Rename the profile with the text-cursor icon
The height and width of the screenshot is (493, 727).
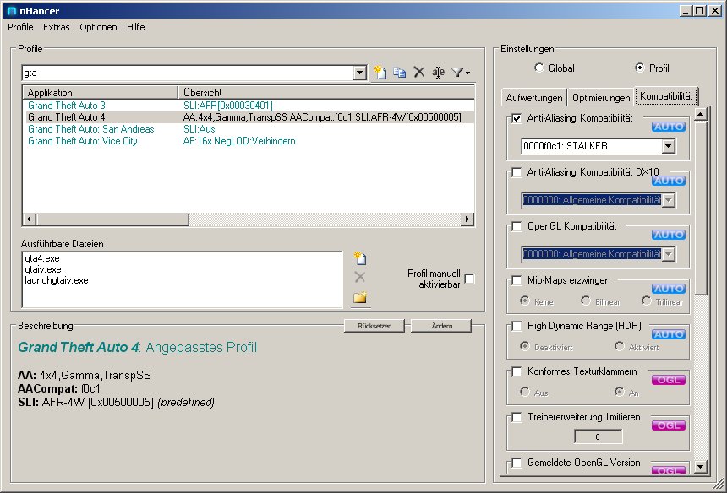[438, 73]
